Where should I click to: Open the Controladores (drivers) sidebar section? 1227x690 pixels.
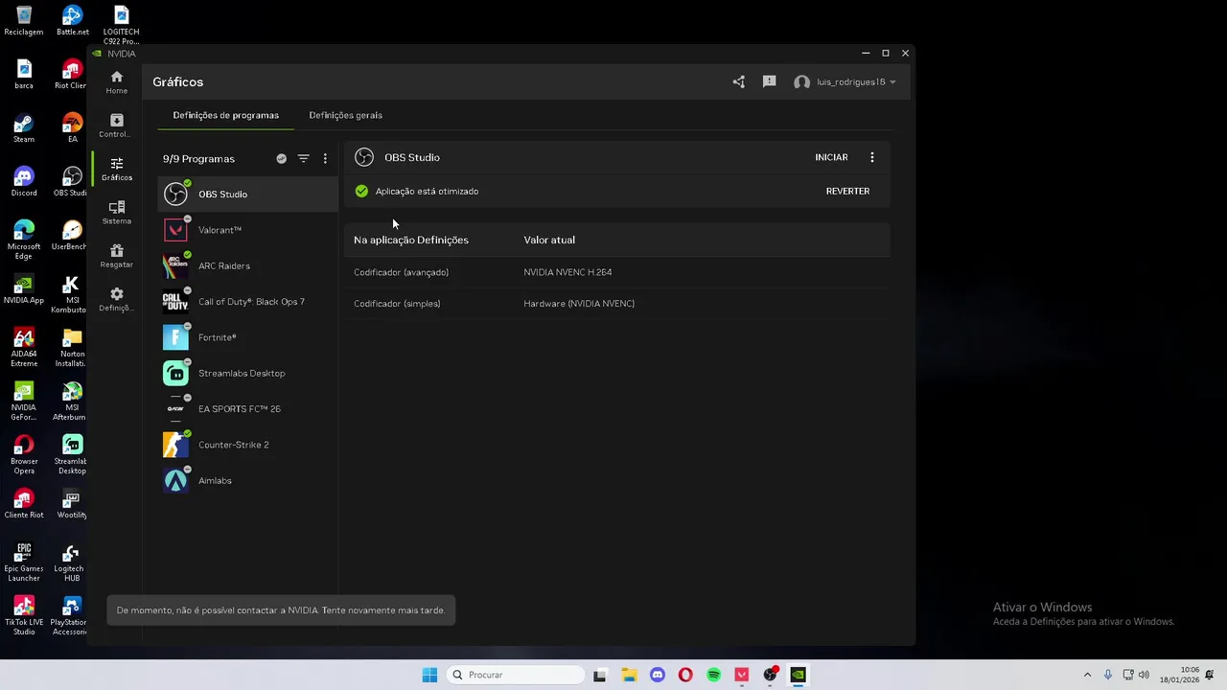point(116,126)
